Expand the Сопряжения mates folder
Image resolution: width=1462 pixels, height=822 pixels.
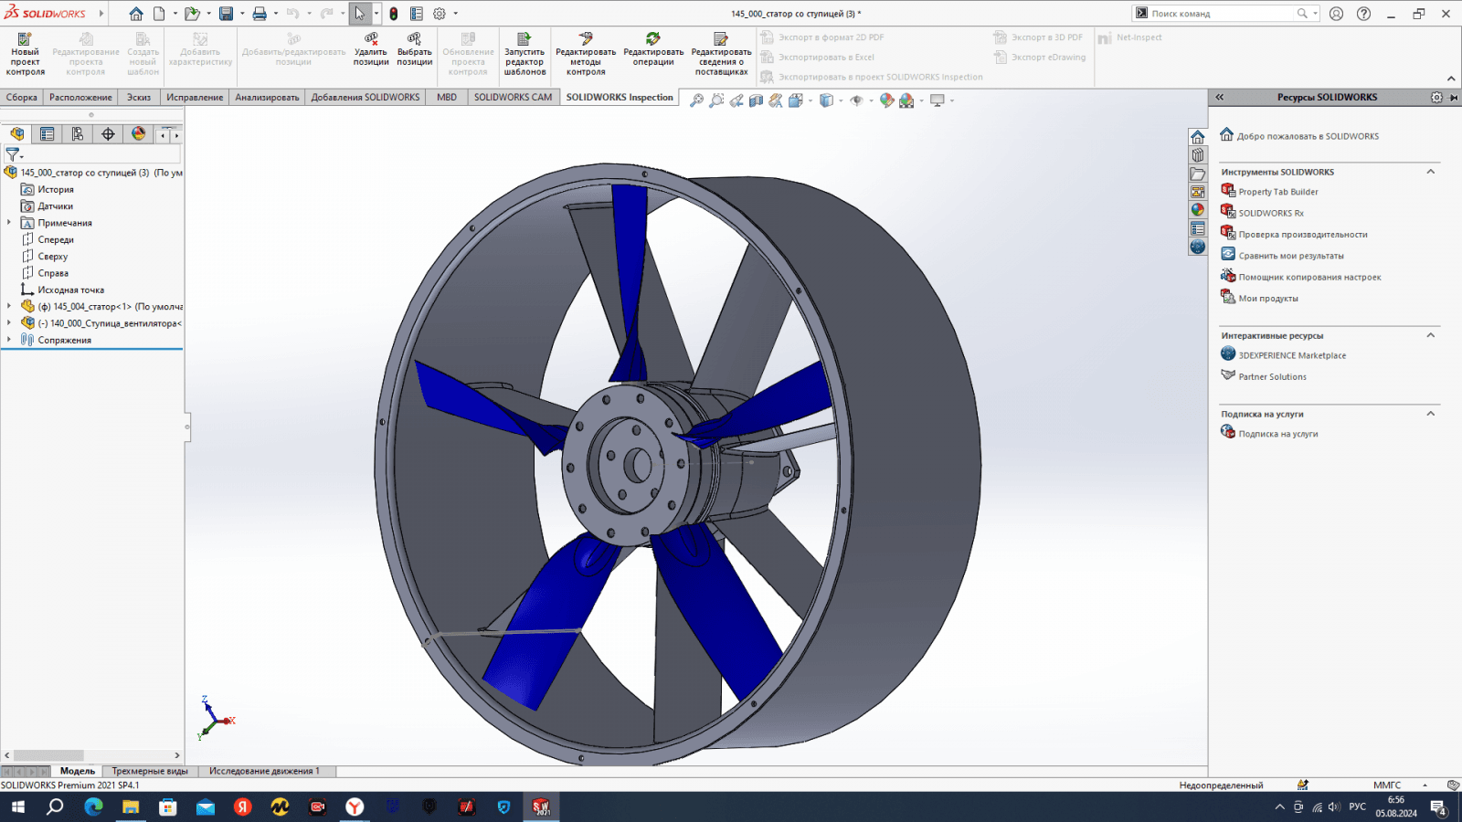pos(9,340)
